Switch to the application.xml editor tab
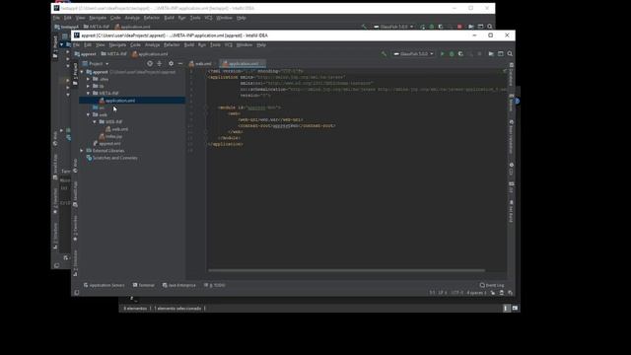The width and height of the screenshot is (631, 355). 242,63
